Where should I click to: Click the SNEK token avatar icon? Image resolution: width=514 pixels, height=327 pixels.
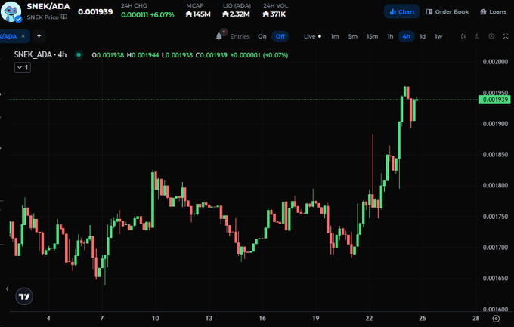pyautogui.click(x=11, y=11)
